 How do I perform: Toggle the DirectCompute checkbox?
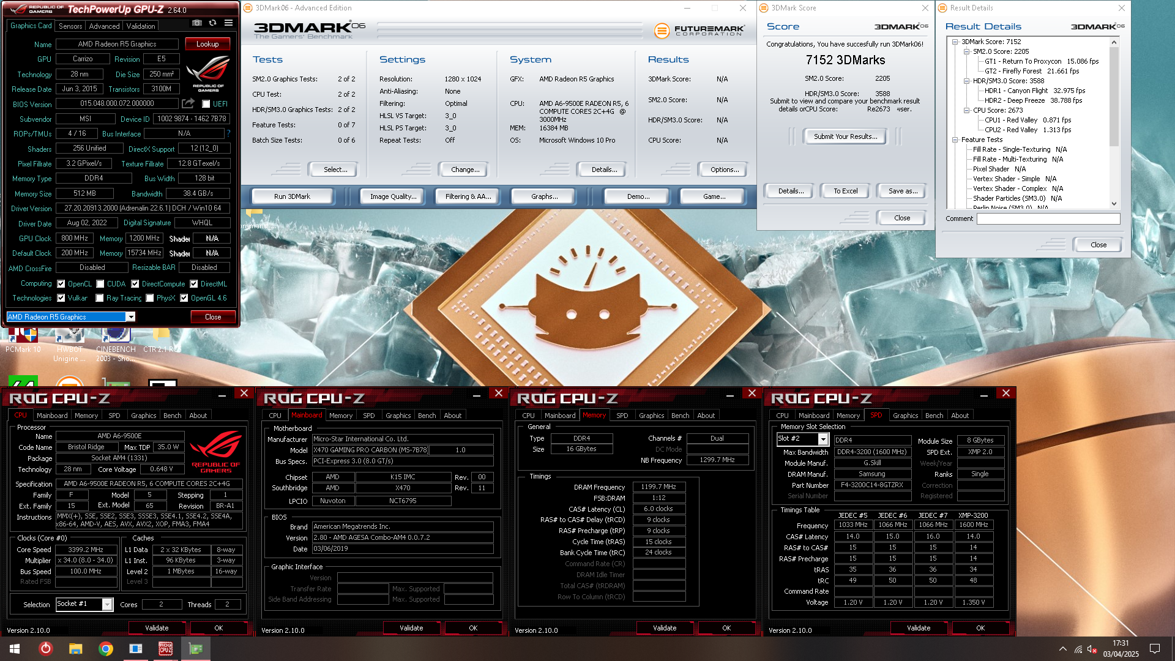[x=135, y=284]
